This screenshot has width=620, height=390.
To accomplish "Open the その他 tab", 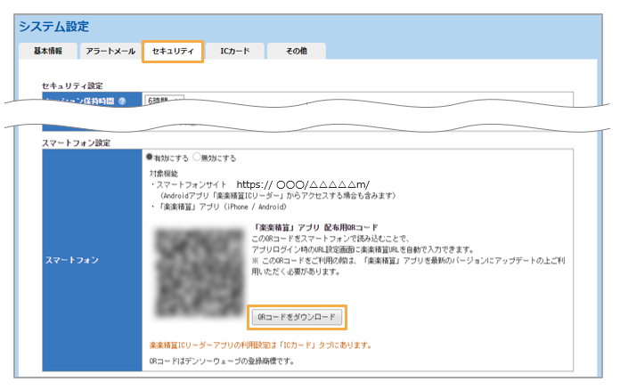I will 296,52.
